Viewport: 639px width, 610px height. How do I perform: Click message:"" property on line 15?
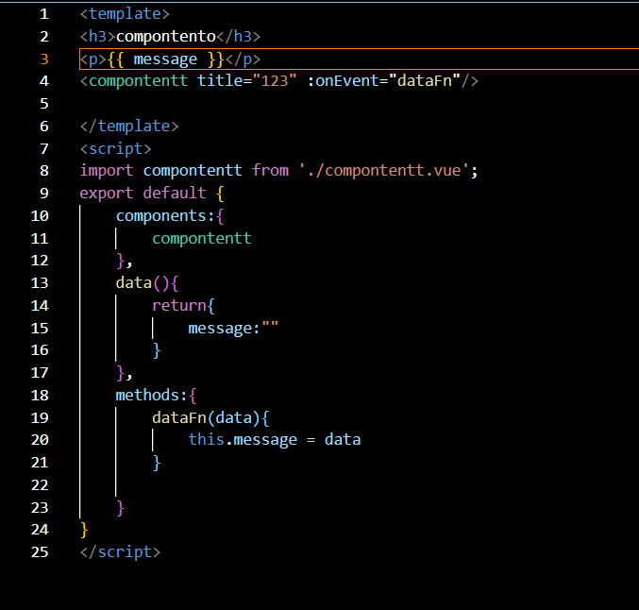click(x=233, y=329)
